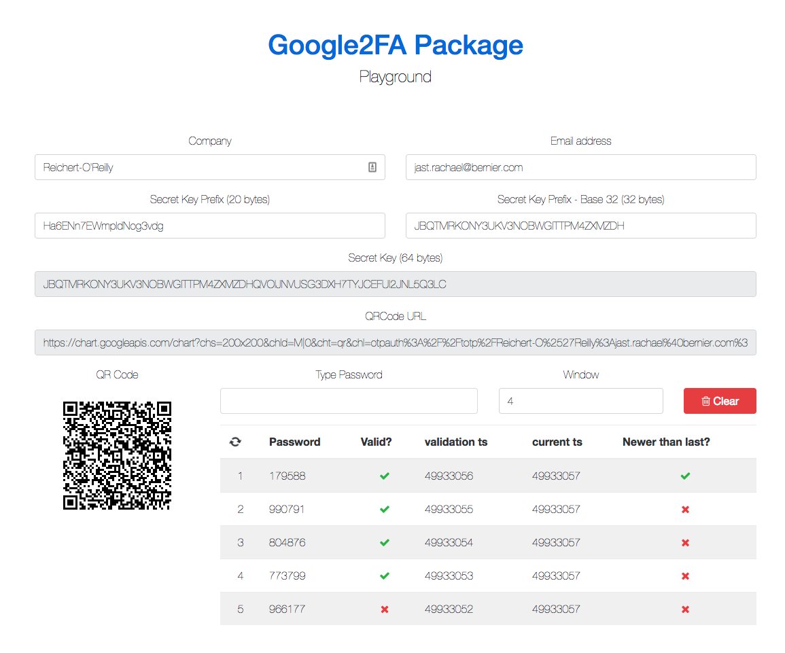The image size is (785, 653).
Task: Click the QR code image
Action: (117, 455)
